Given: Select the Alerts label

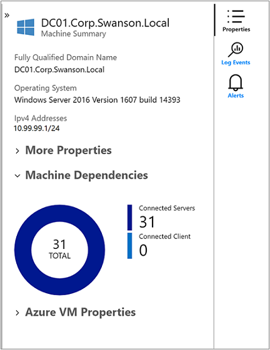Looking at the screenshot, I should pos(236,95).
